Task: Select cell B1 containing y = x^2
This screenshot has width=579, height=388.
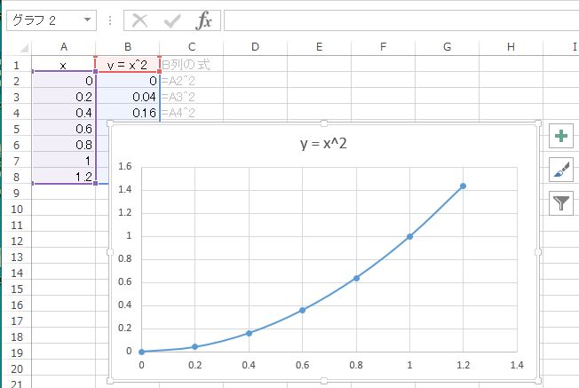Action: (127, 64)
